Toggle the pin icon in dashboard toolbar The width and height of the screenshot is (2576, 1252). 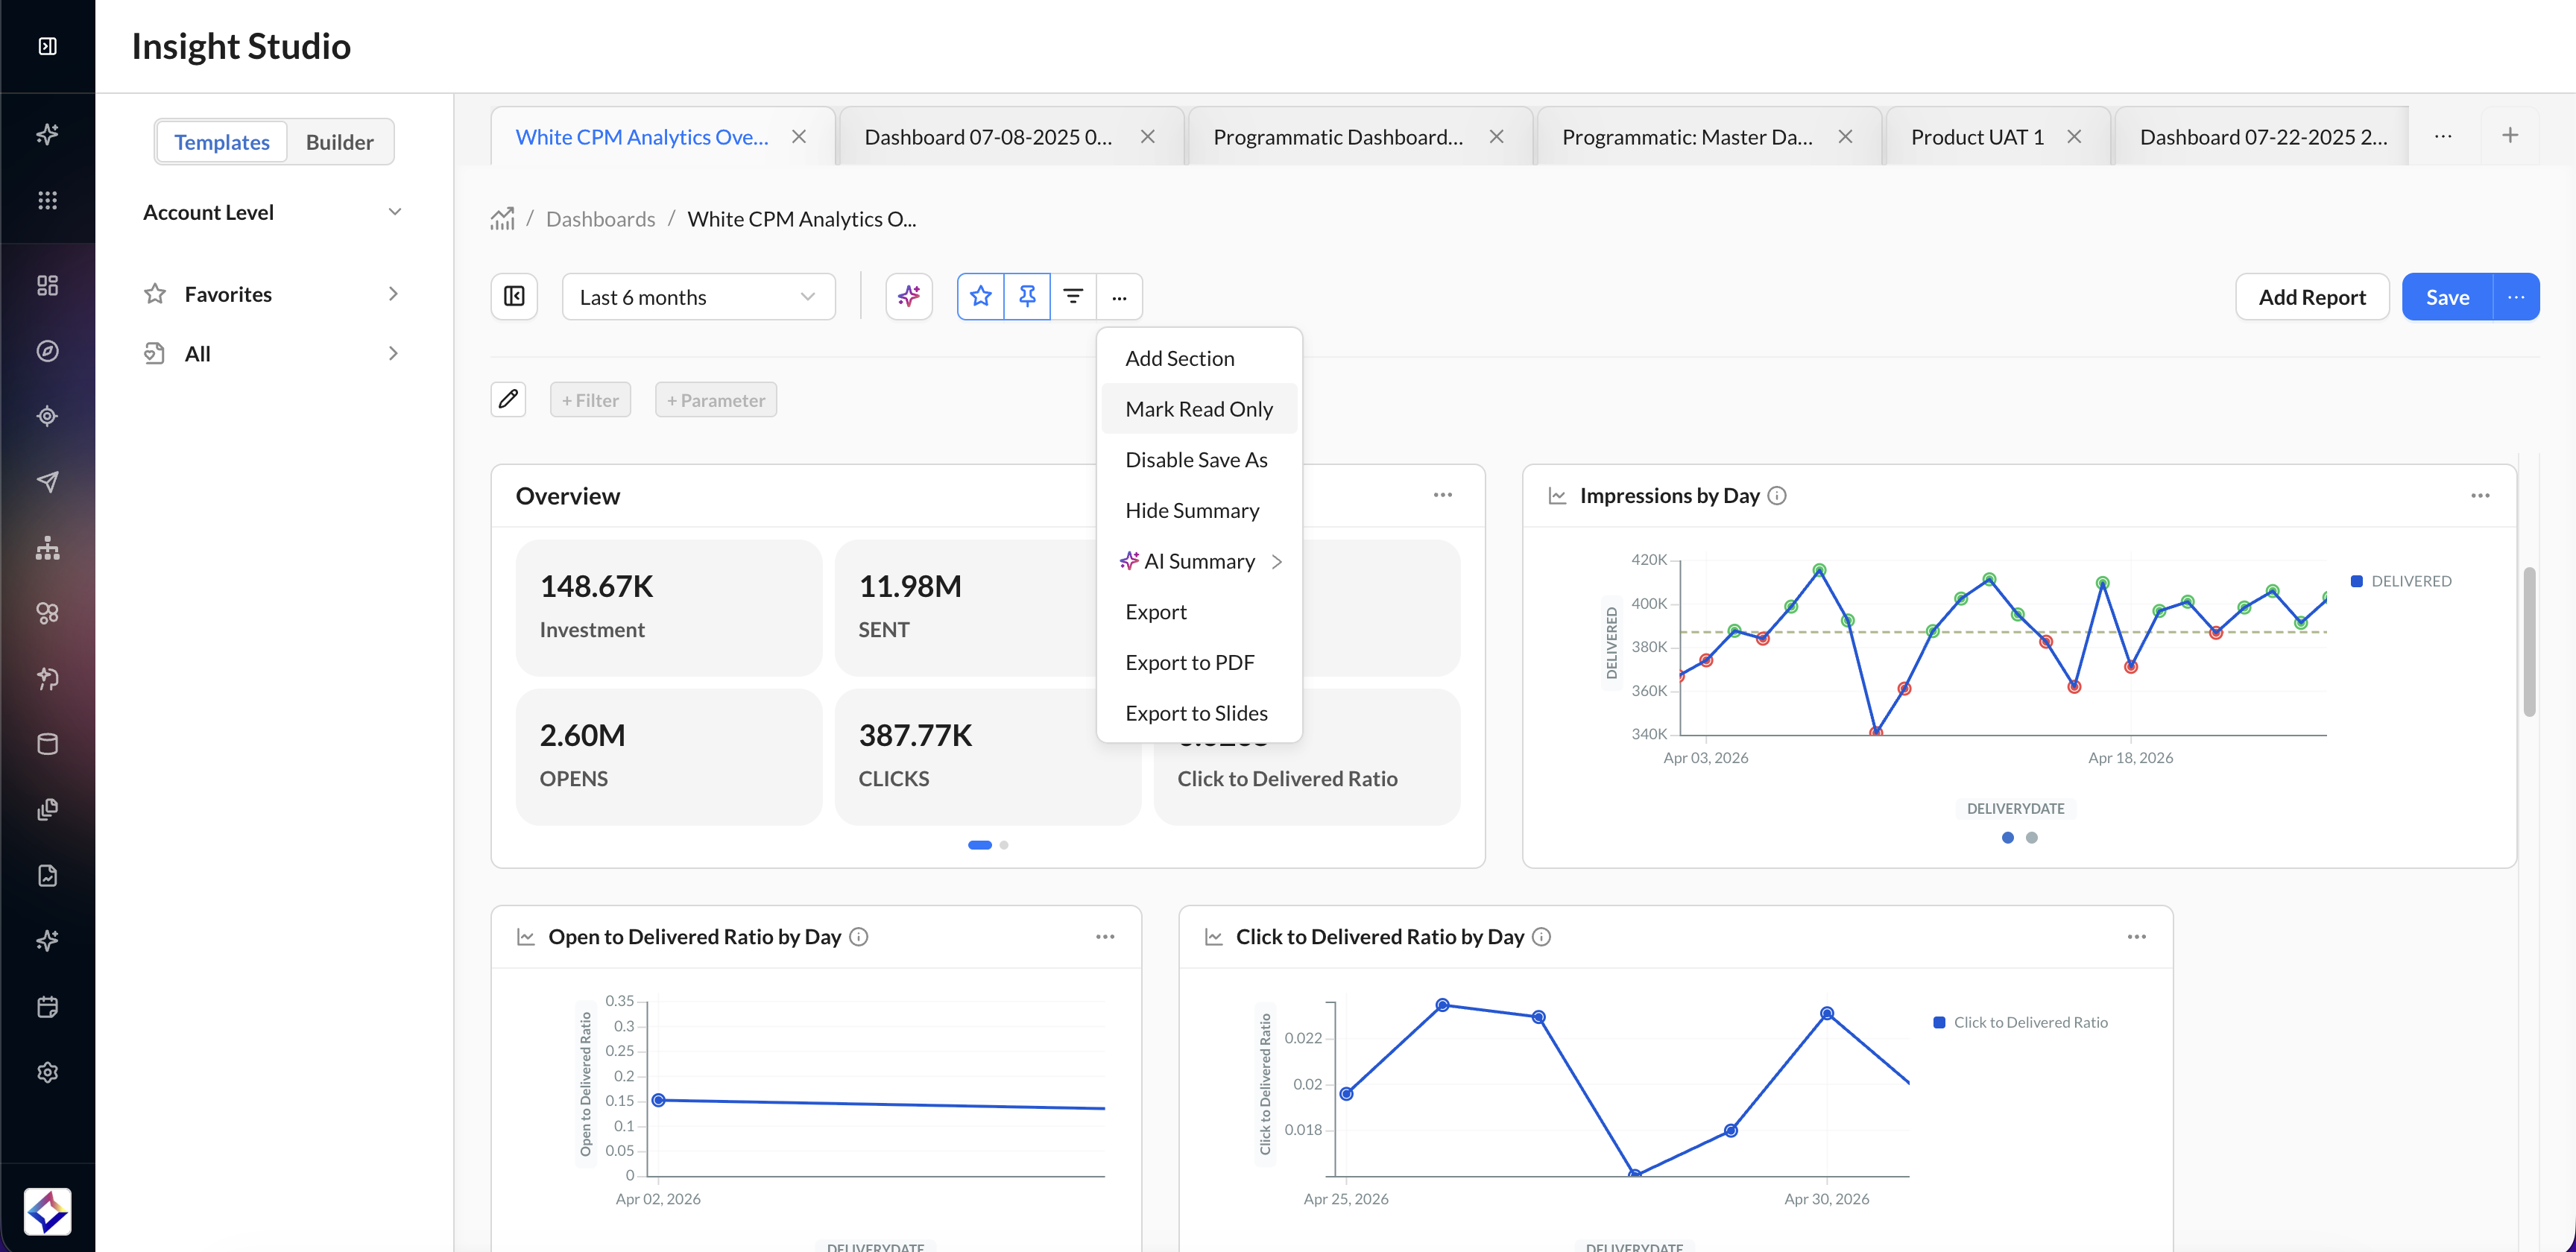click(1027, 297)
